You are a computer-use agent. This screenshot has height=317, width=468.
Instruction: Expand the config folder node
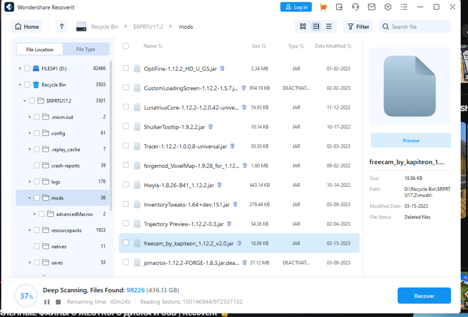pyautogui.click(x=29, y=133)
